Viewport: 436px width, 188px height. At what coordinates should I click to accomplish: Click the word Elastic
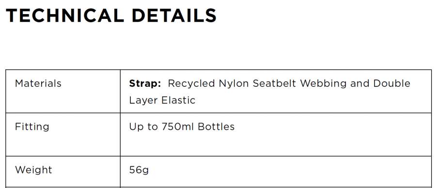click(x=178, y=100)
